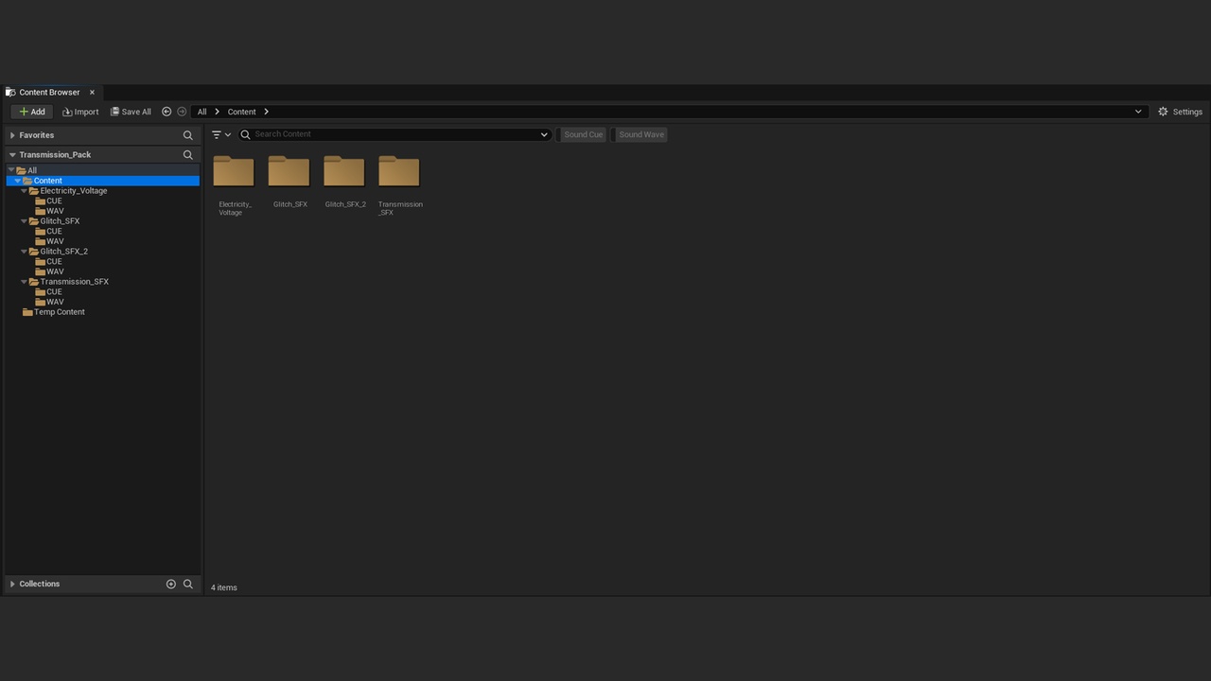
Task: Open the path history dropdown arrow
Action: click(1138, 112)
